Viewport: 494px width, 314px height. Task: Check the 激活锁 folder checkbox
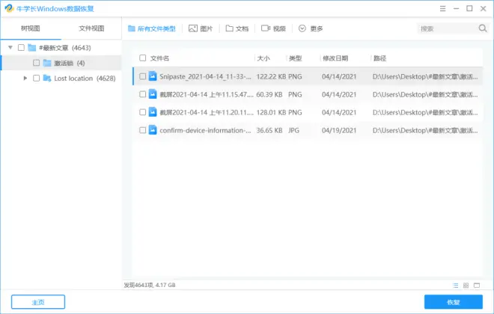tap(36, 63)
